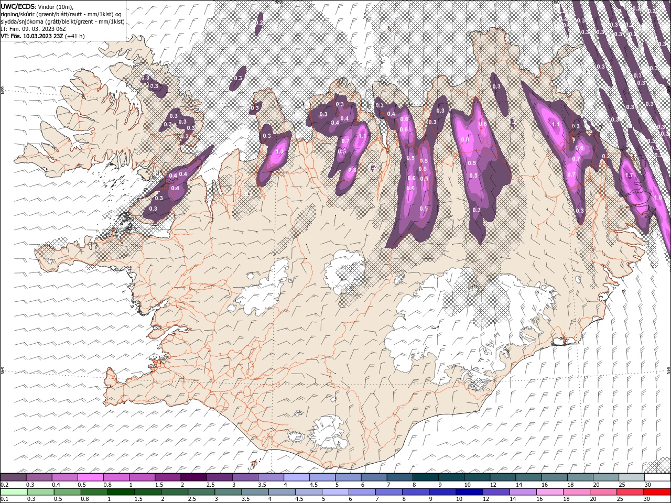Click the bright red 30 swatch in lower legend

tap(658, 492)
